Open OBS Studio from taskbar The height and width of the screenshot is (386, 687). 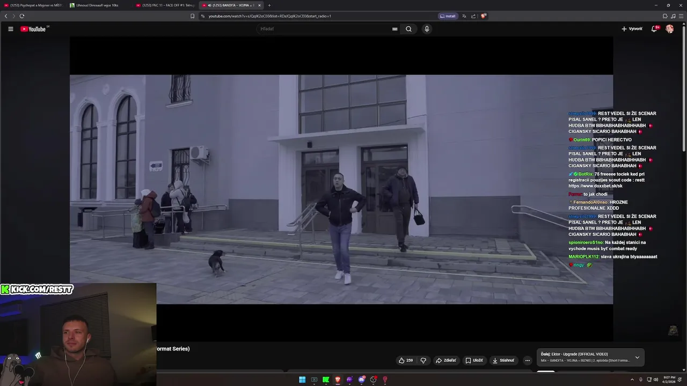[x=373, y=380]
